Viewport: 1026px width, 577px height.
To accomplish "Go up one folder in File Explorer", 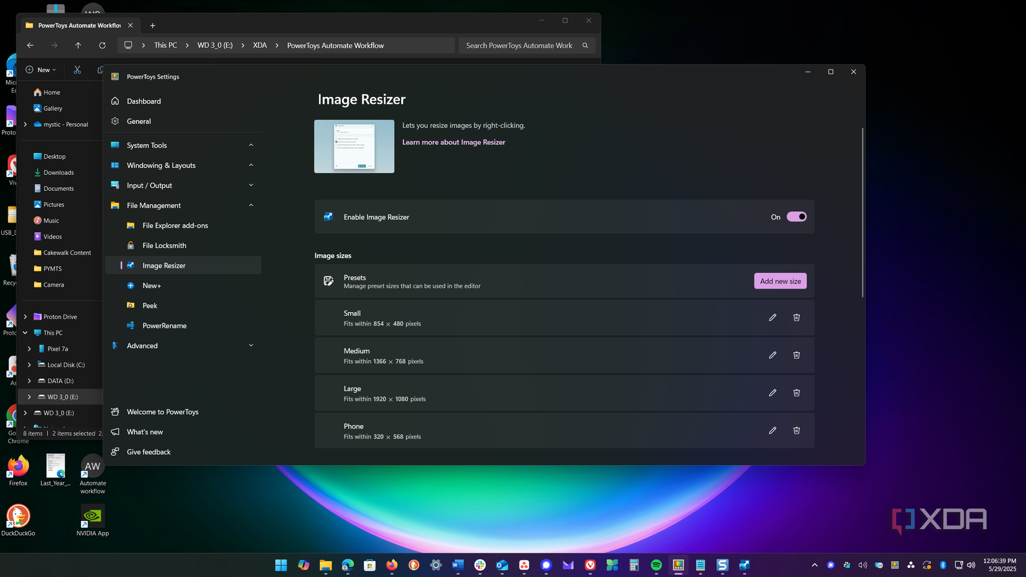I will [78, 45].
